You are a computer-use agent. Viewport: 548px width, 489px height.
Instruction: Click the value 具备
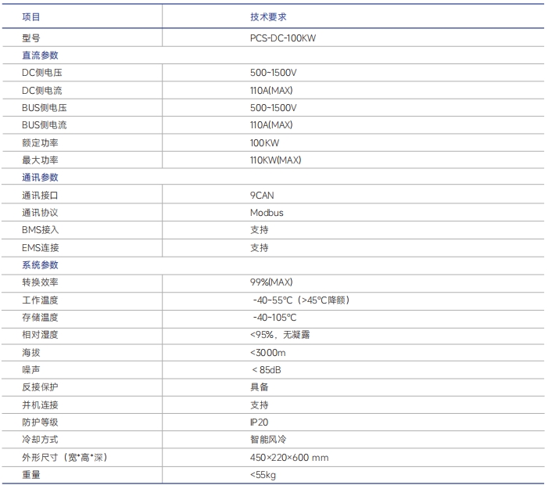pos(260,387)
